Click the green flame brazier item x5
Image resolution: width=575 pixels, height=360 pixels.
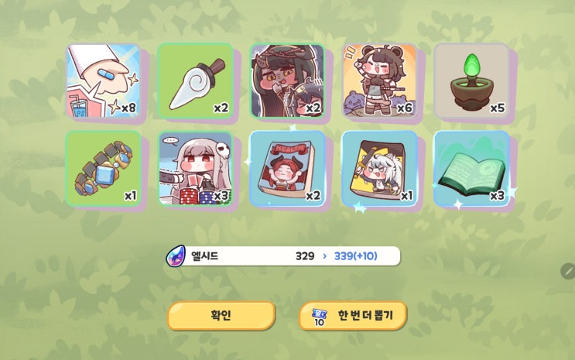point(471,81)
